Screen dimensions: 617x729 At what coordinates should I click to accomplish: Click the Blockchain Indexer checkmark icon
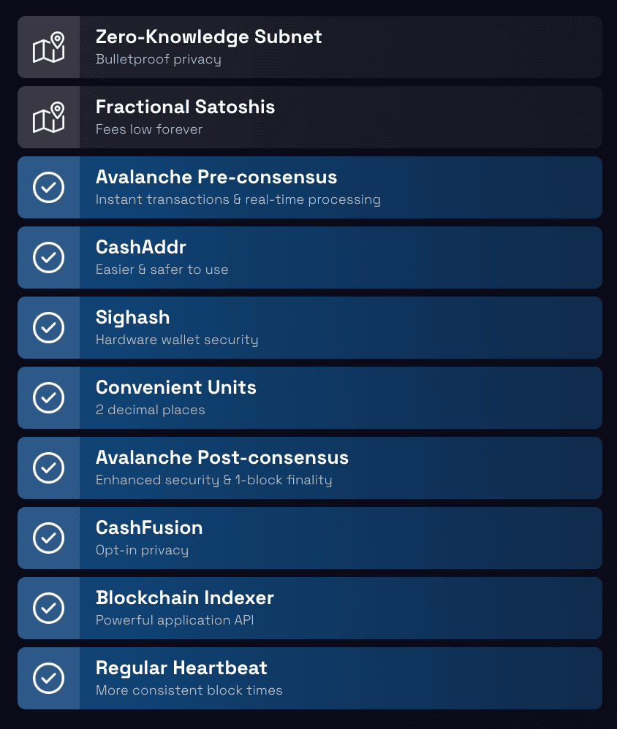click(49, 608)
